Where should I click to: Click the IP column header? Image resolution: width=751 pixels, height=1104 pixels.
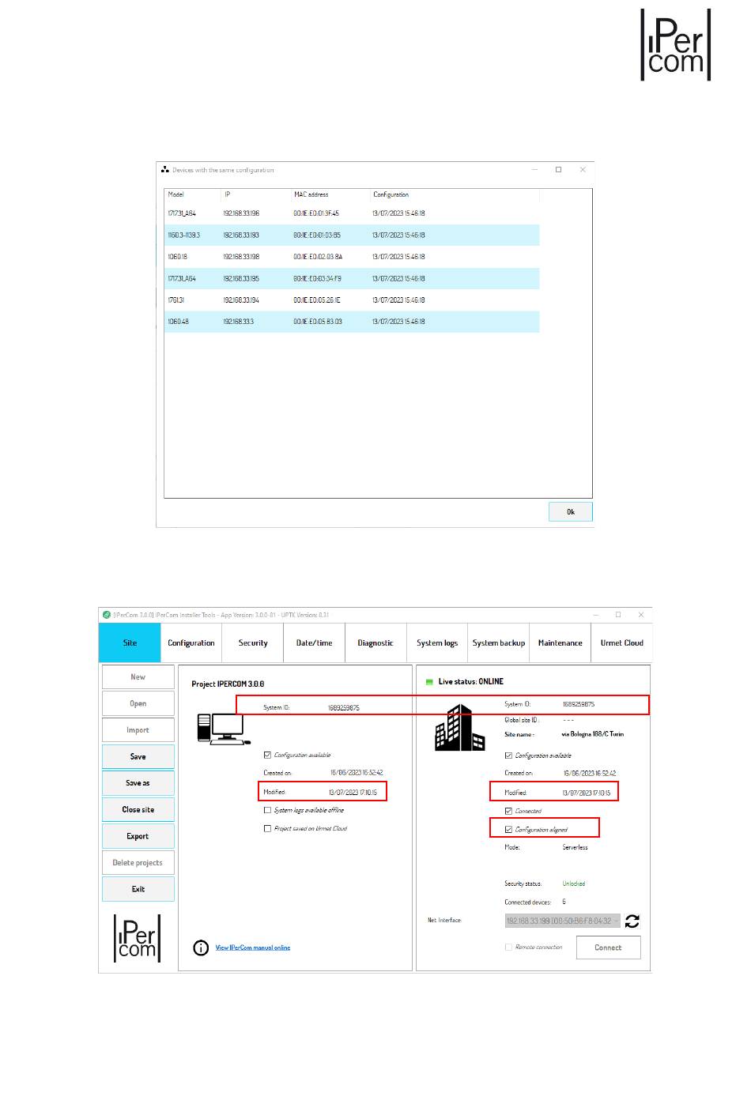pos(255,194)
